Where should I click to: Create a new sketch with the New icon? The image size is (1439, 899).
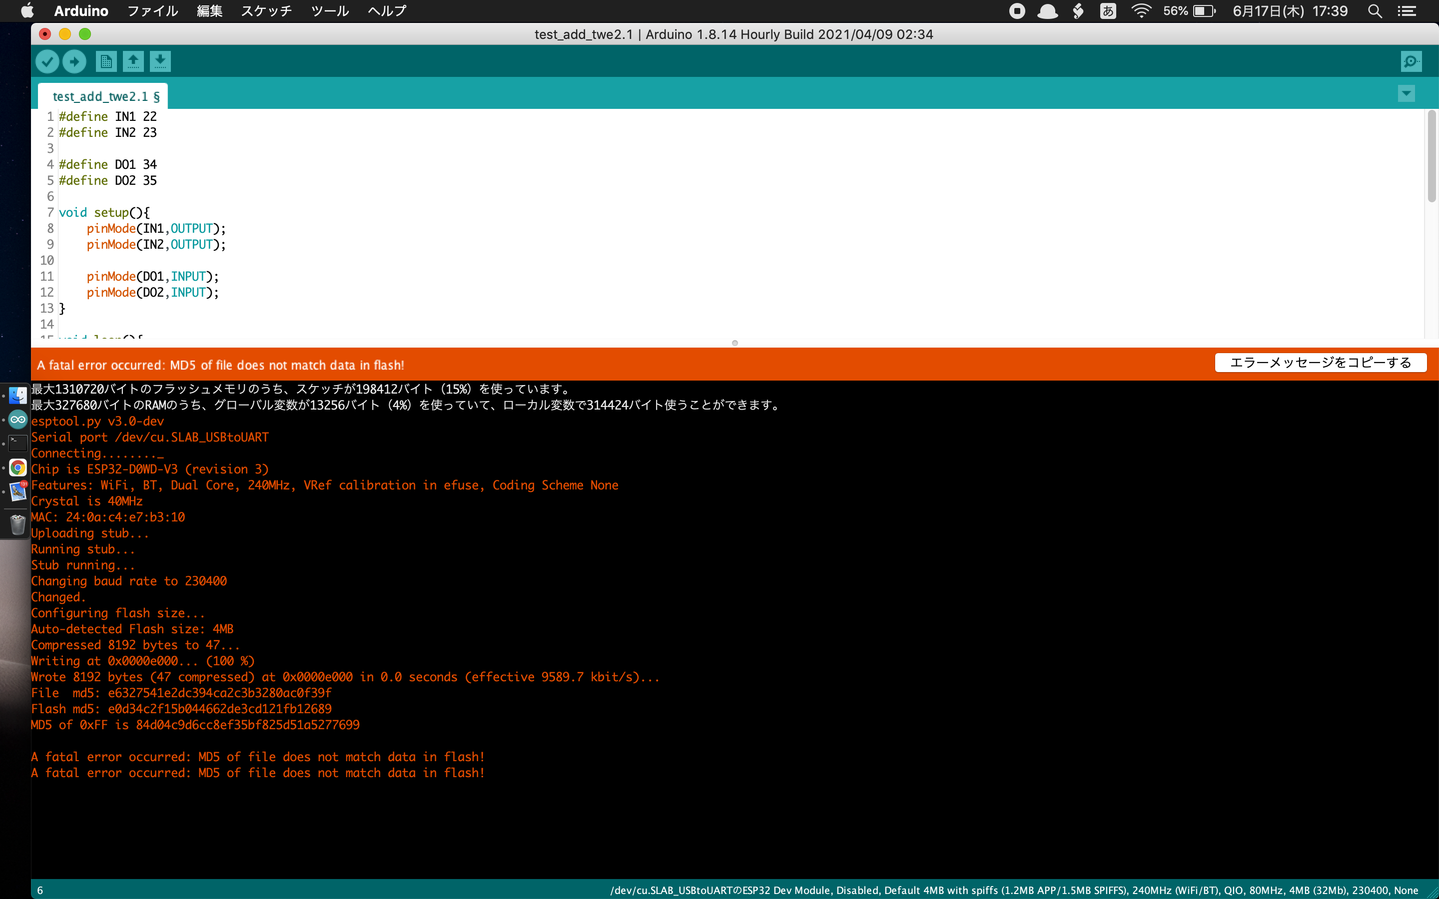(x=106, y=61)
